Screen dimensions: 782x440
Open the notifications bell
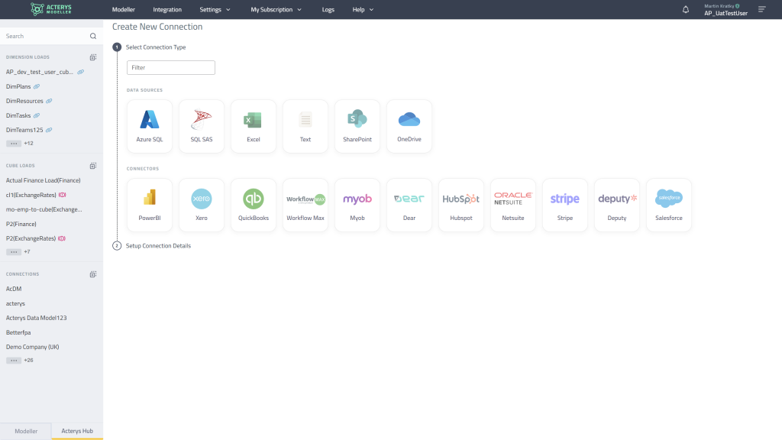click(x=685, y=8)
